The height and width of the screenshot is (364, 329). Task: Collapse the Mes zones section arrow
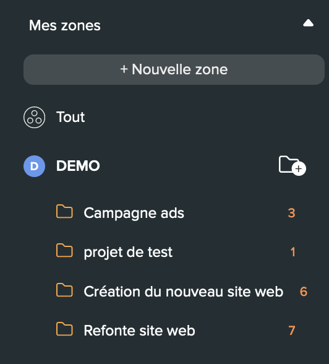pos(308,24)
